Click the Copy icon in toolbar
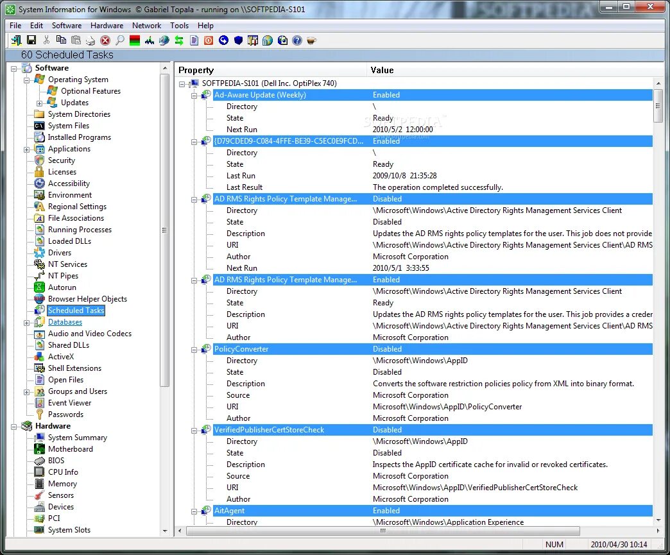Viewport: 670px width, 555px height. [x=61, y=40]
